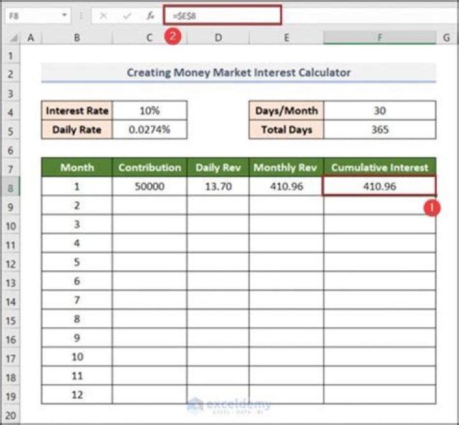Image resolution: width=459 pixels, height=425 pixels.
Task: Click the 'Contribution' table header
Action: pos(150,168)
